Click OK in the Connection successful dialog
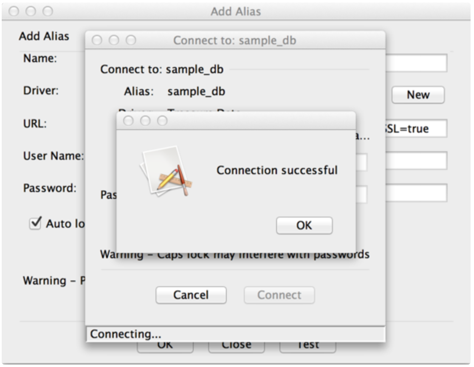Image resolution: width=474 pixels, height=367 pixels. (304, 226)
